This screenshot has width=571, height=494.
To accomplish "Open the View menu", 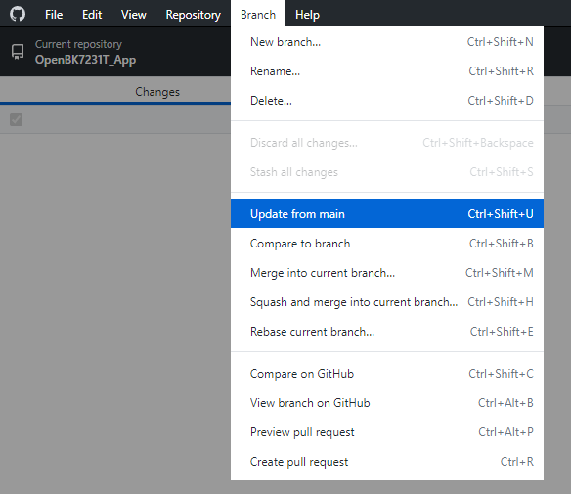I will (x=133, y=15).
